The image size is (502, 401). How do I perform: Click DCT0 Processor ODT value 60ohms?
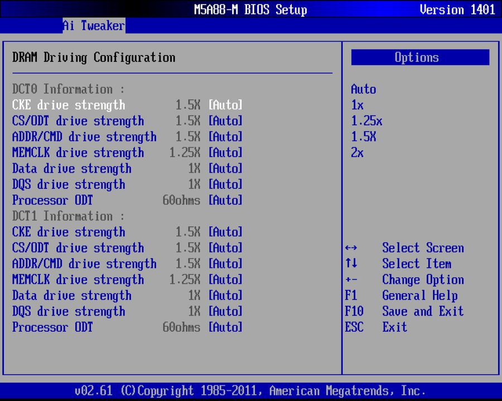pyautogui.click(x=181, y=200)
